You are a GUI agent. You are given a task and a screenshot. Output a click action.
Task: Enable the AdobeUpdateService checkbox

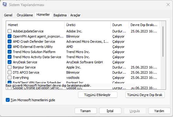(10, 31)
